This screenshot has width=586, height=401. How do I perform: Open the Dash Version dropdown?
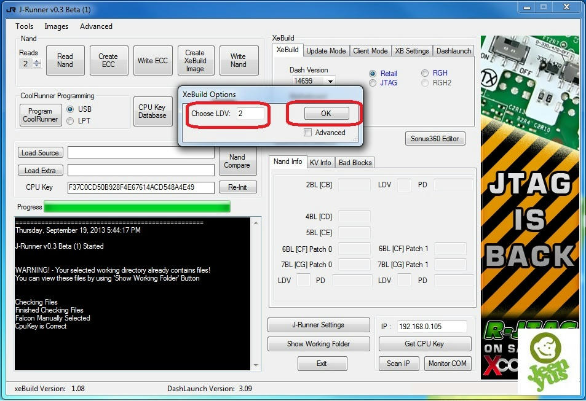click(330, 81)
